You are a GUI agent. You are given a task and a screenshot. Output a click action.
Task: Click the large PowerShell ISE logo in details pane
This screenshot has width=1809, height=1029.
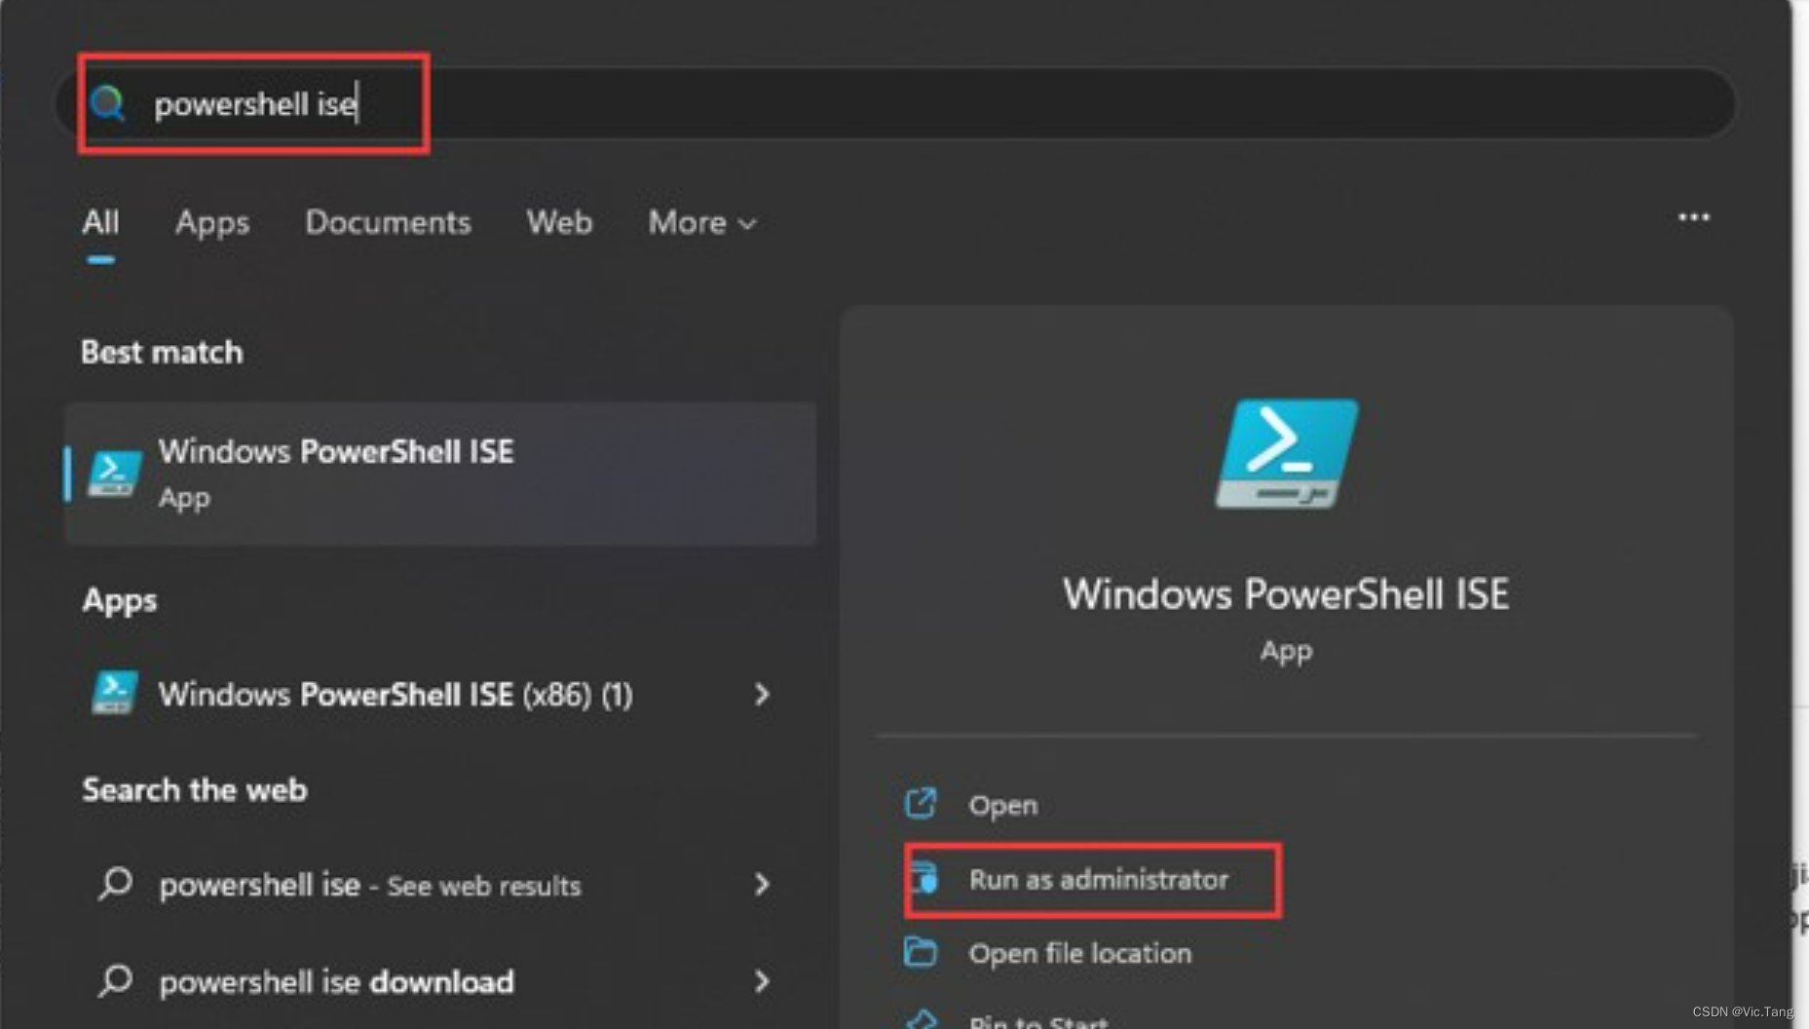click(x=1286, y=453)
